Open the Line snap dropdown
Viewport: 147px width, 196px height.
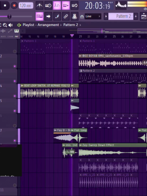[93, 16]
